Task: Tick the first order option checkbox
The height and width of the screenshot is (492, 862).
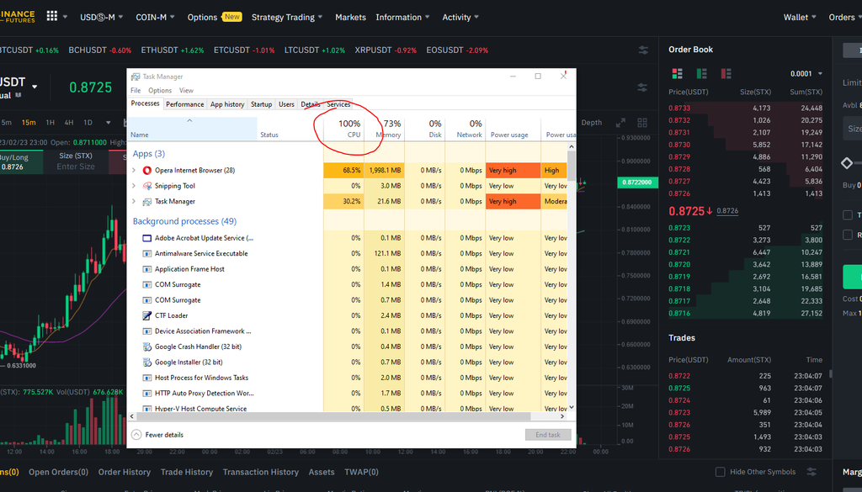Action: click(x=848, y=215)
